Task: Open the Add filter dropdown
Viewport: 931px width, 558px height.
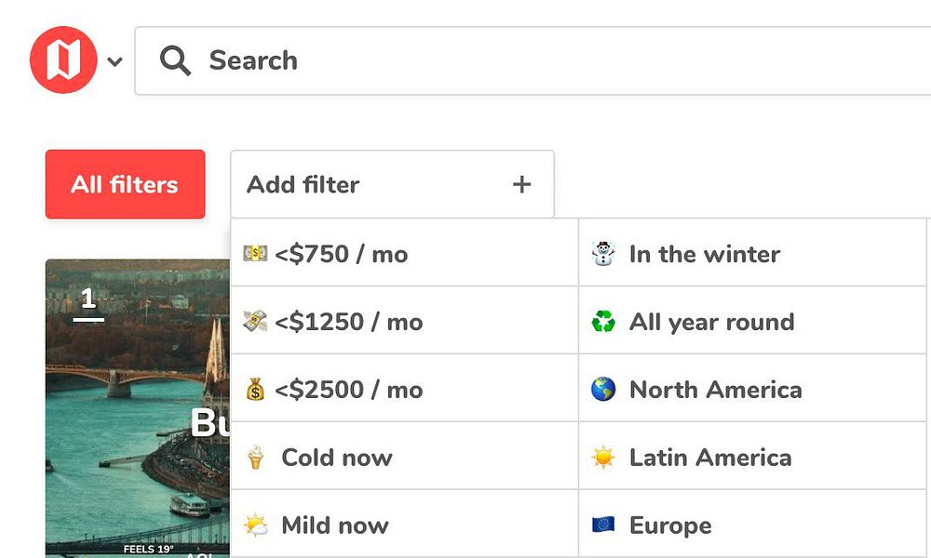Action: click(372, 184)
